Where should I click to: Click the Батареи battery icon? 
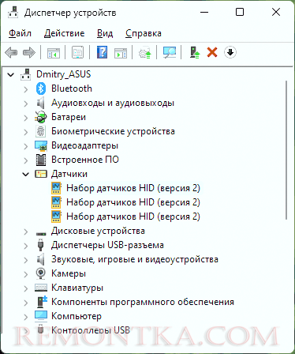[41, 117]
